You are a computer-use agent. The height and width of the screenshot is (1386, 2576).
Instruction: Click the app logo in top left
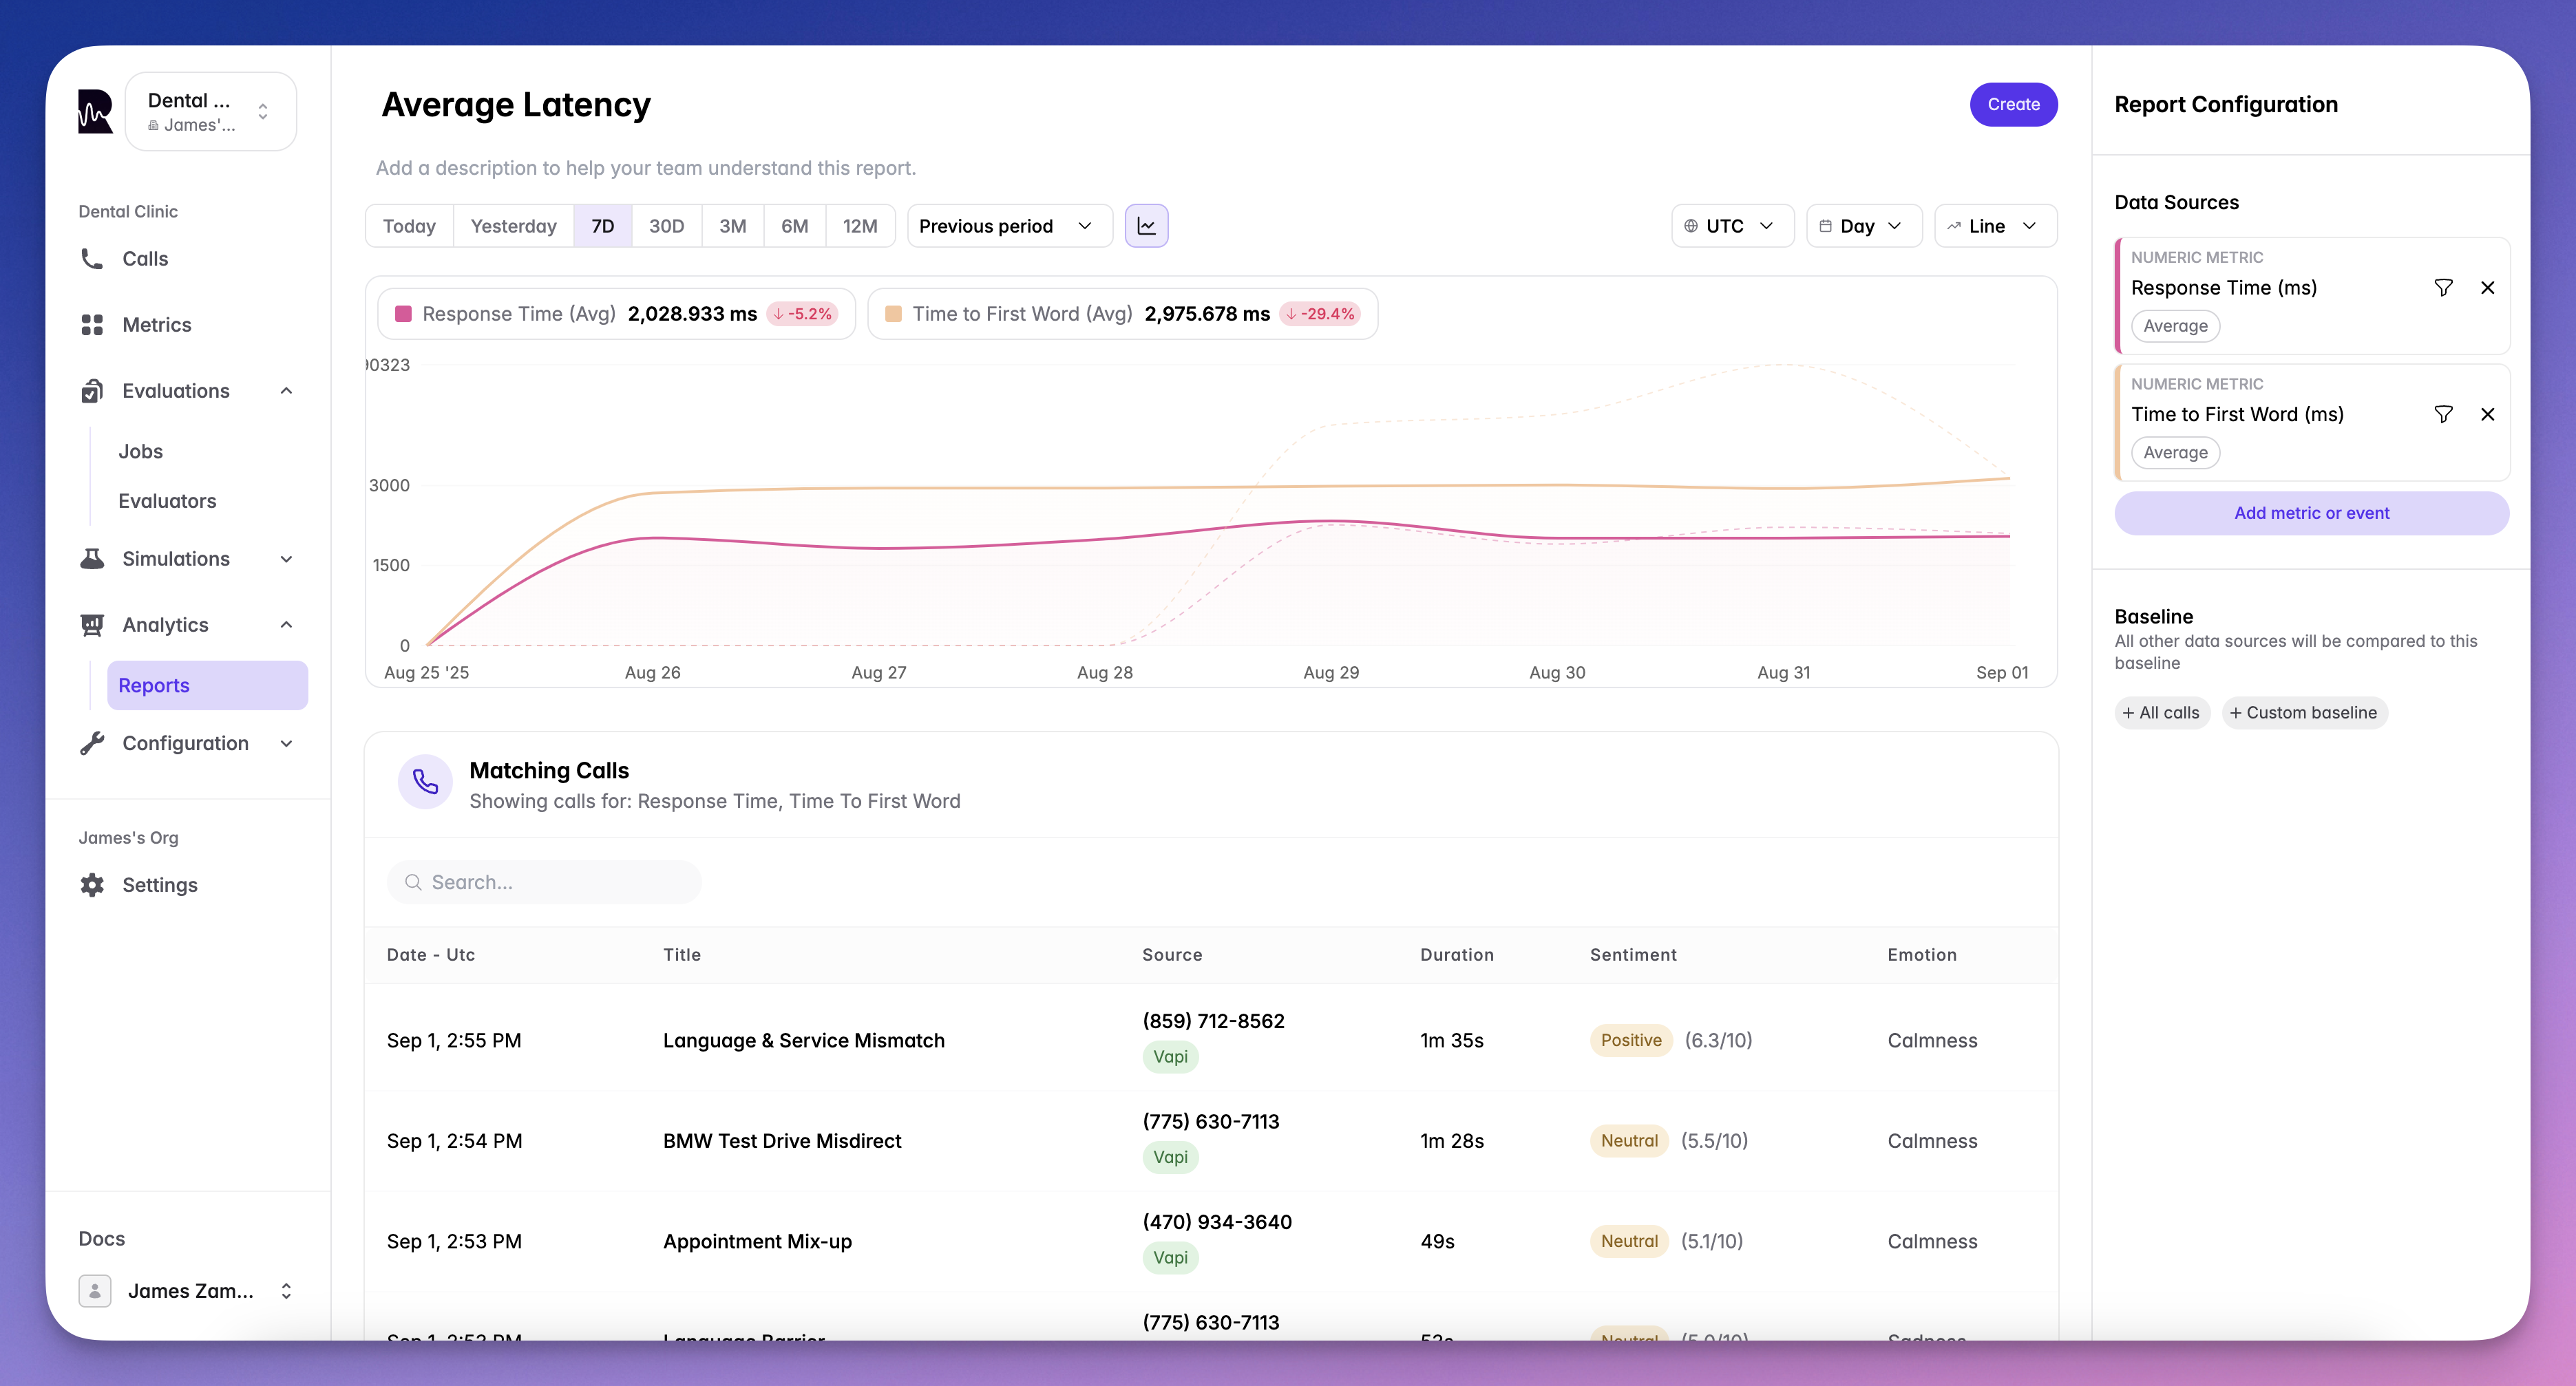click(x=95, y=111)
